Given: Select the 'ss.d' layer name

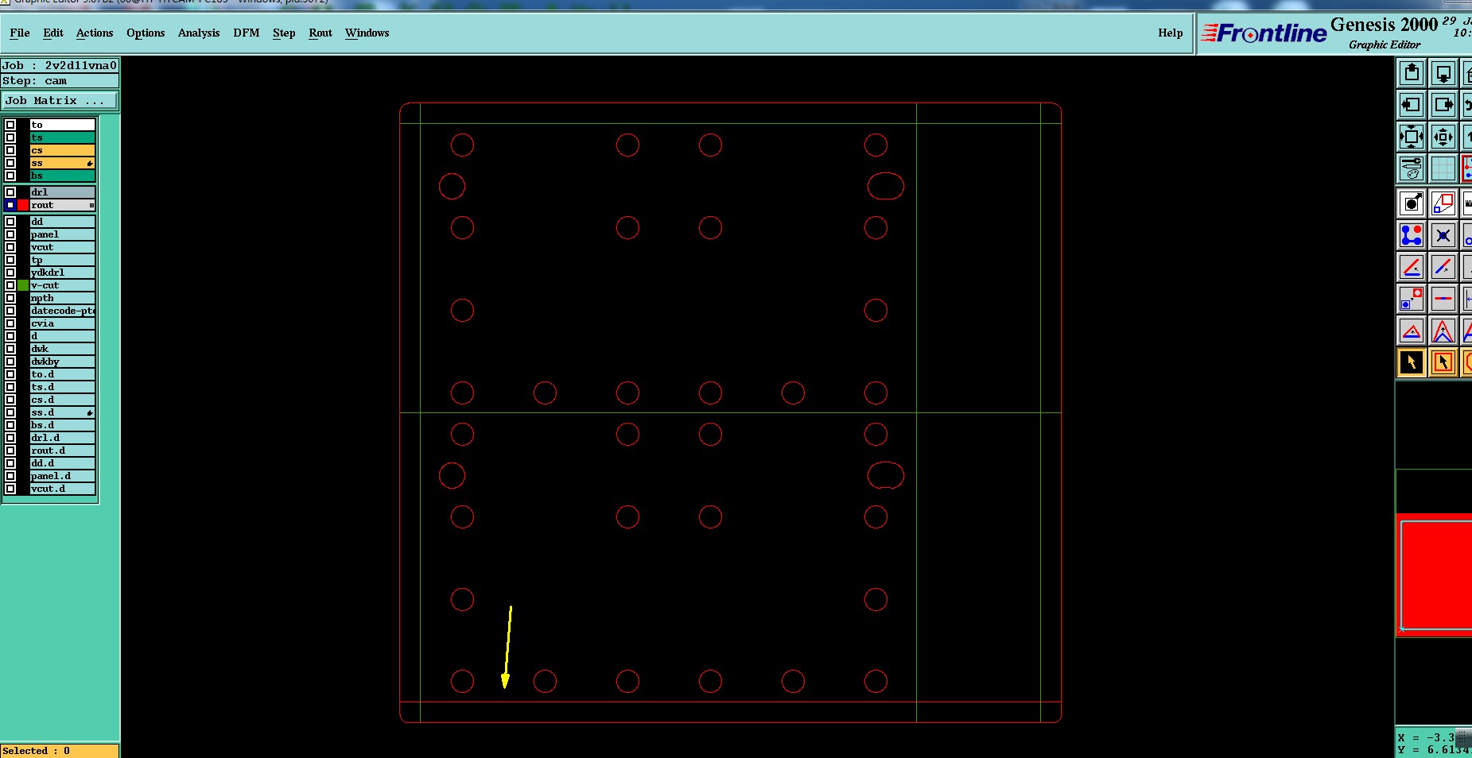Looking at the screenshot, I should pyautogui.click(x=63, y=412).
